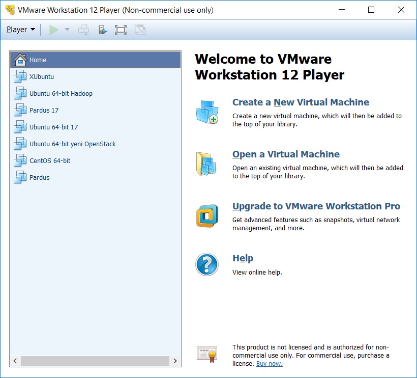Select Ubuntu 64-bit 17 virtual machine
This screenshot has height=378, width=417.
click(95, 127)
